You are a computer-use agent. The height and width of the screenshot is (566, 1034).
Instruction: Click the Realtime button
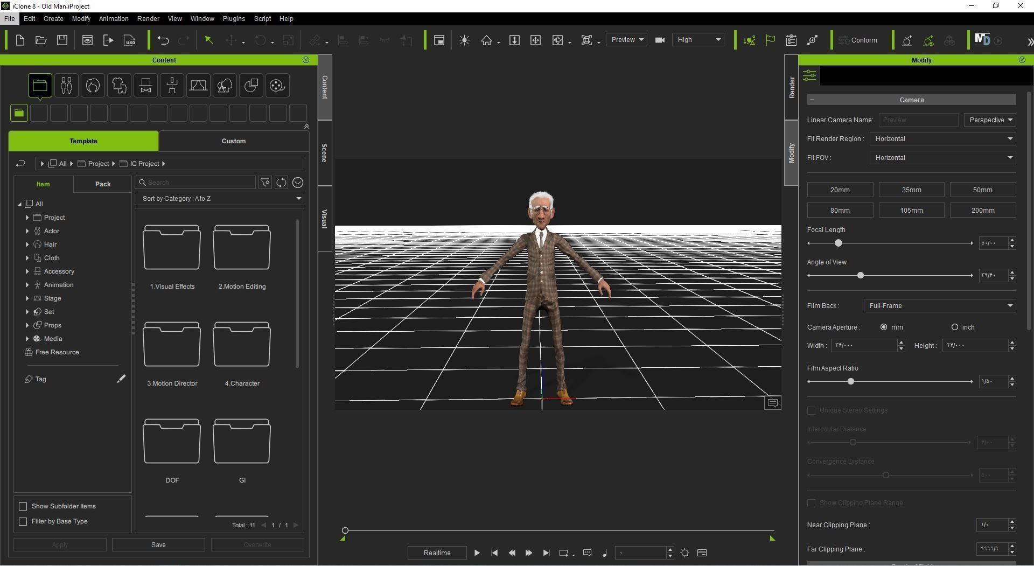tap(437, 553)
